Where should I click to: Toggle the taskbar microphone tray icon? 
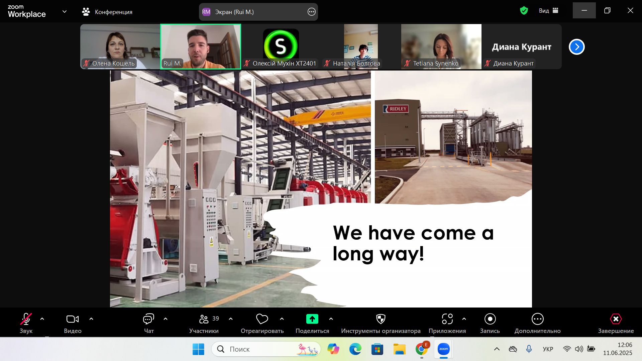pyautogui.click(x=529, y=349)
